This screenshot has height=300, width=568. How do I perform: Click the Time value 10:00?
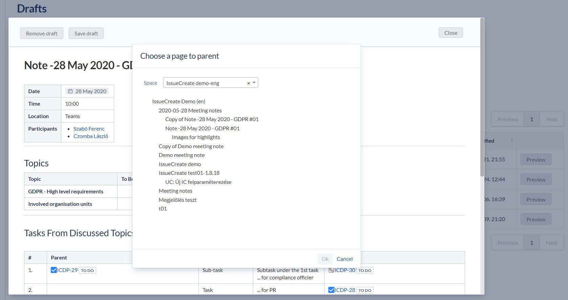tap(72, 104)
